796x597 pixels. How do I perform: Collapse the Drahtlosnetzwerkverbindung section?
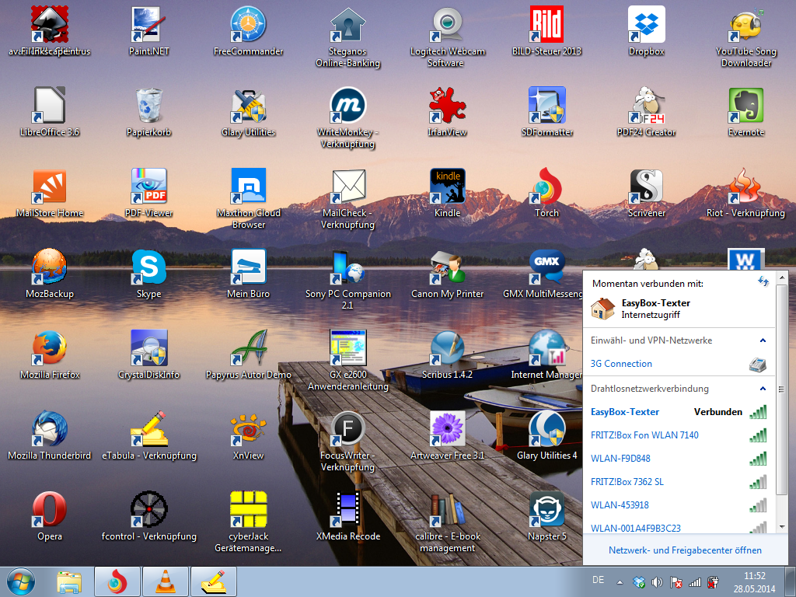tap(765, 389)
